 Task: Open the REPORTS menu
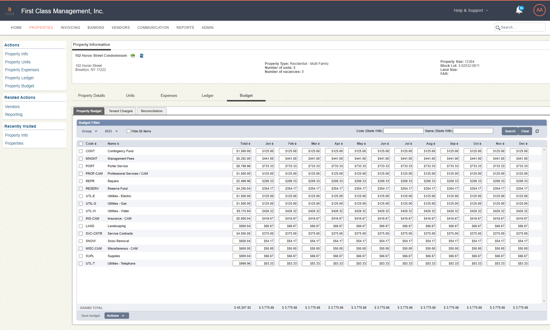click(185, 28)
